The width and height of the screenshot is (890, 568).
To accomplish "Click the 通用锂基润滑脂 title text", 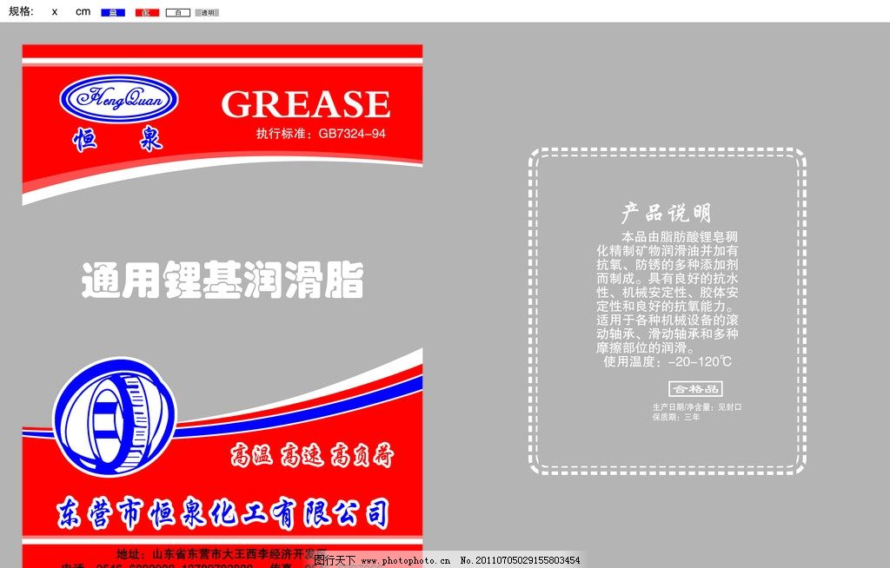I will pyautogui.click(x=222, y=280).
